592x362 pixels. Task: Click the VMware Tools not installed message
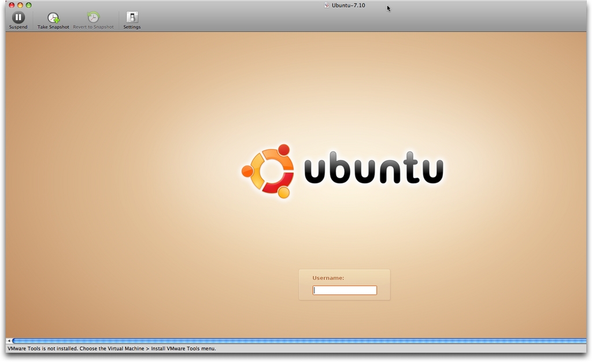(112, 349)
